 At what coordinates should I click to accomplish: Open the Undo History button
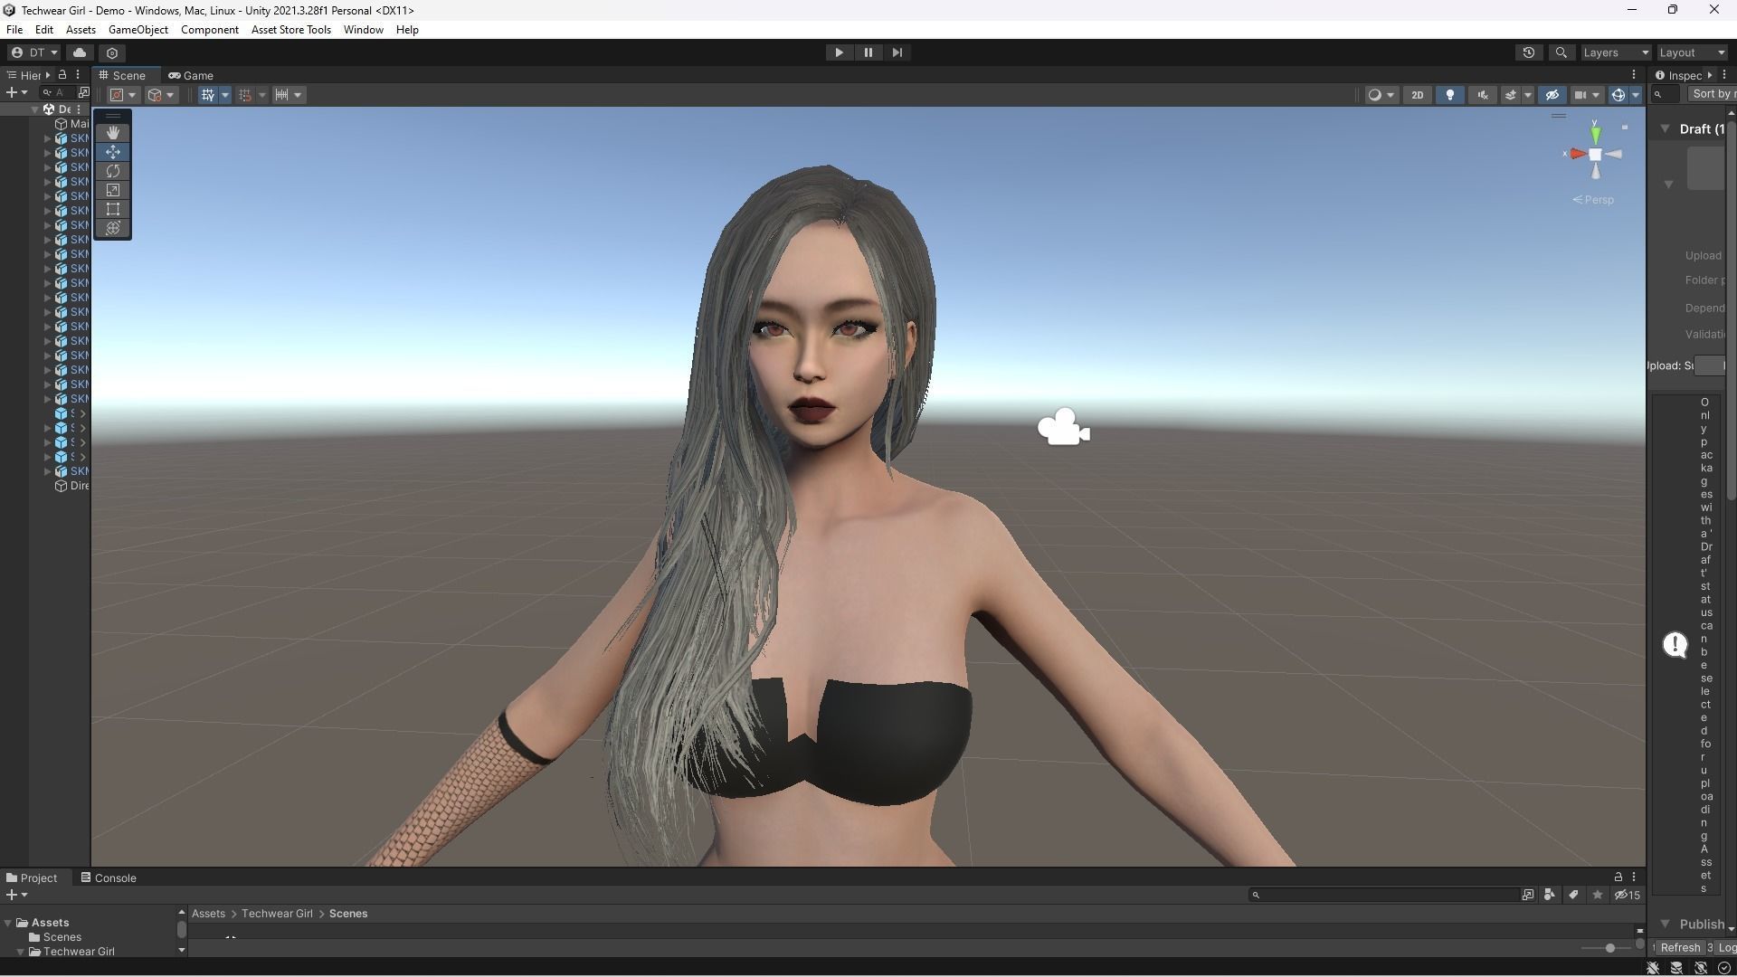[1529, 52]
